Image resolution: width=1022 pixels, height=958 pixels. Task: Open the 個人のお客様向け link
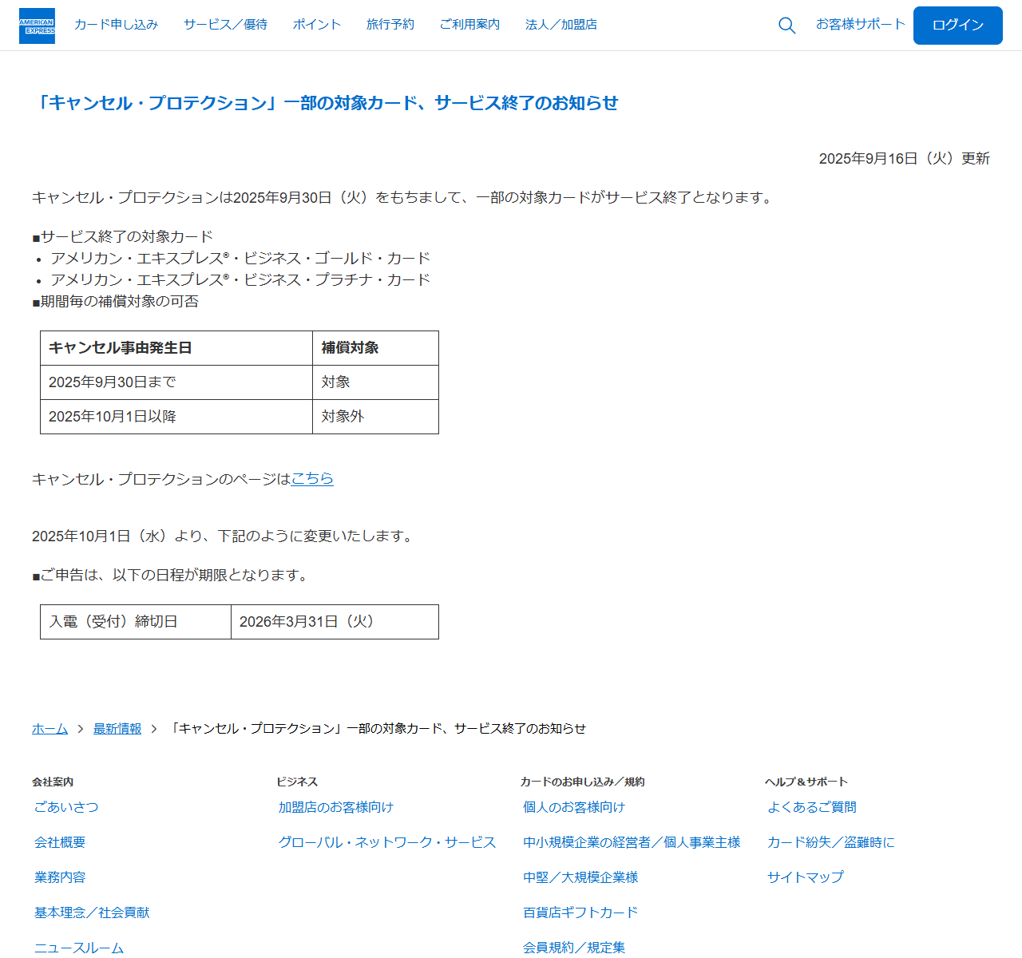click(574, 807)
